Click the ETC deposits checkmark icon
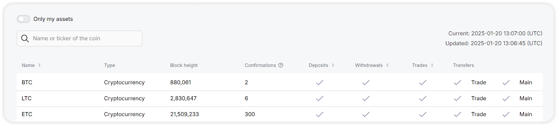 (x=319, y=114)
